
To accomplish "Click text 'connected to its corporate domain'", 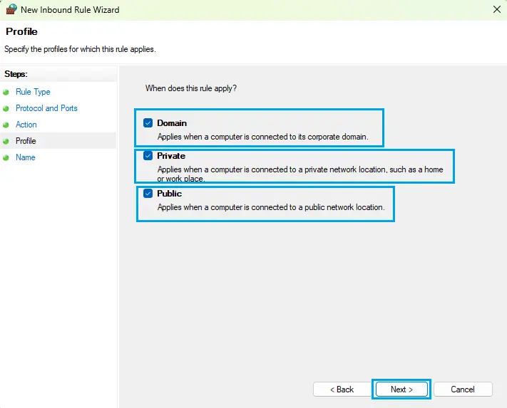I will (x=309, y=137).
